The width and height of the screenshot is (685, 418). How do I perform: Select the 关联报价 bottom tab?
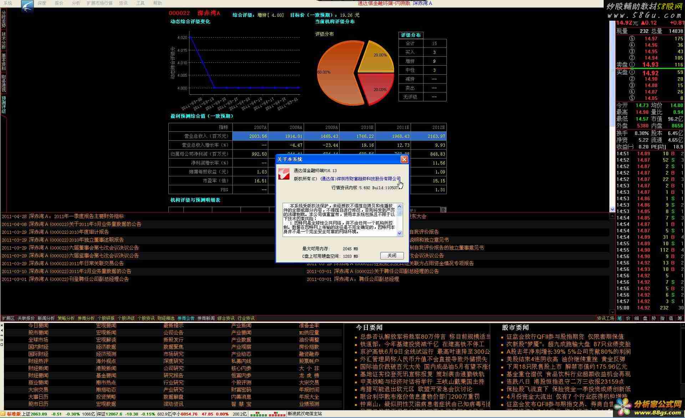coord(26,318)
